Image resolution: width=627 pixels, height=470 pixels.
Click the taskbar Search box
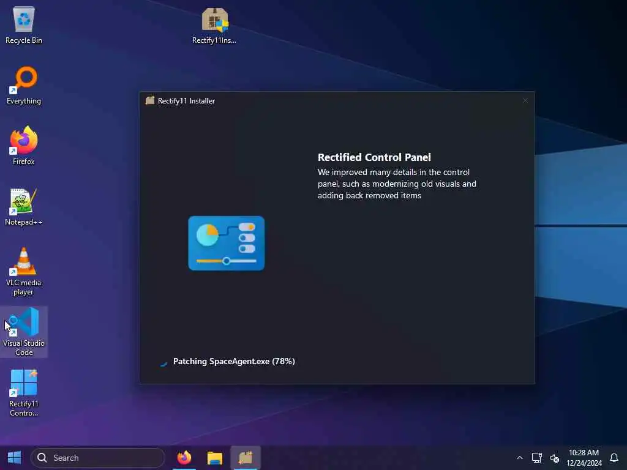point(97,458)
